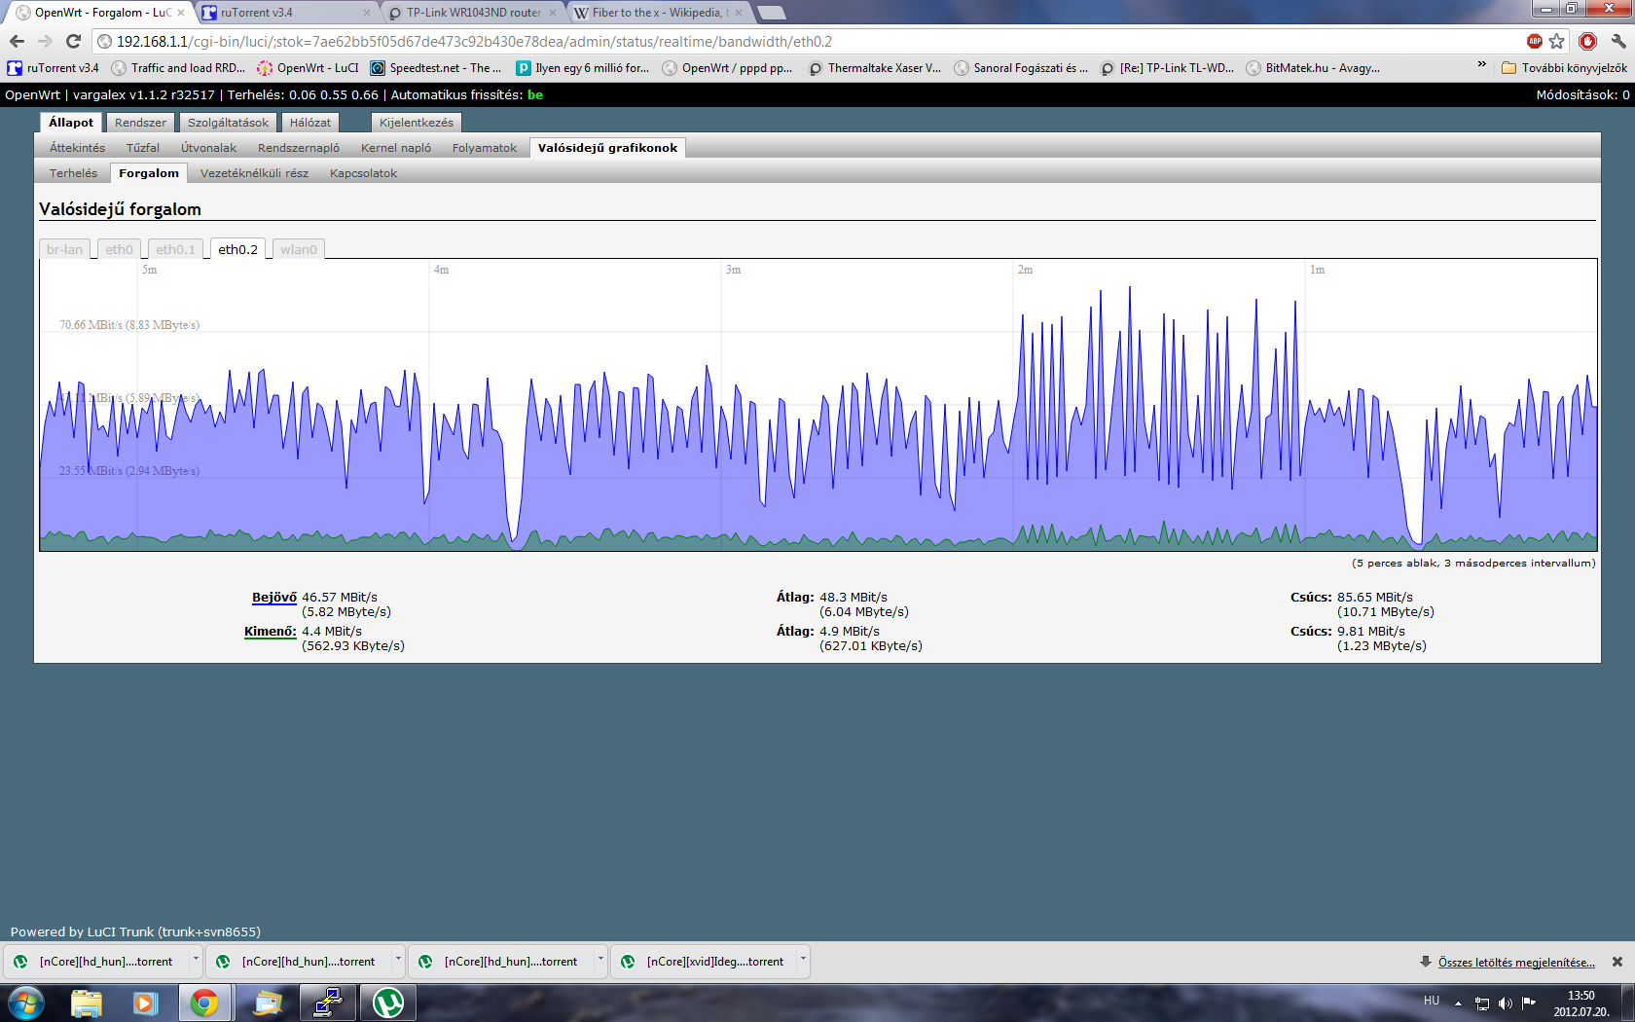Click the 2m time marker on graph
Screen dimensions: 1635x1022
pos(1025,270)
